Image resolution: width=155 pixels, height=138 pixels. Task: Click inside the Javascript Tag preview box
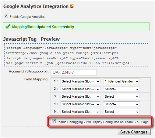point(76,55)
